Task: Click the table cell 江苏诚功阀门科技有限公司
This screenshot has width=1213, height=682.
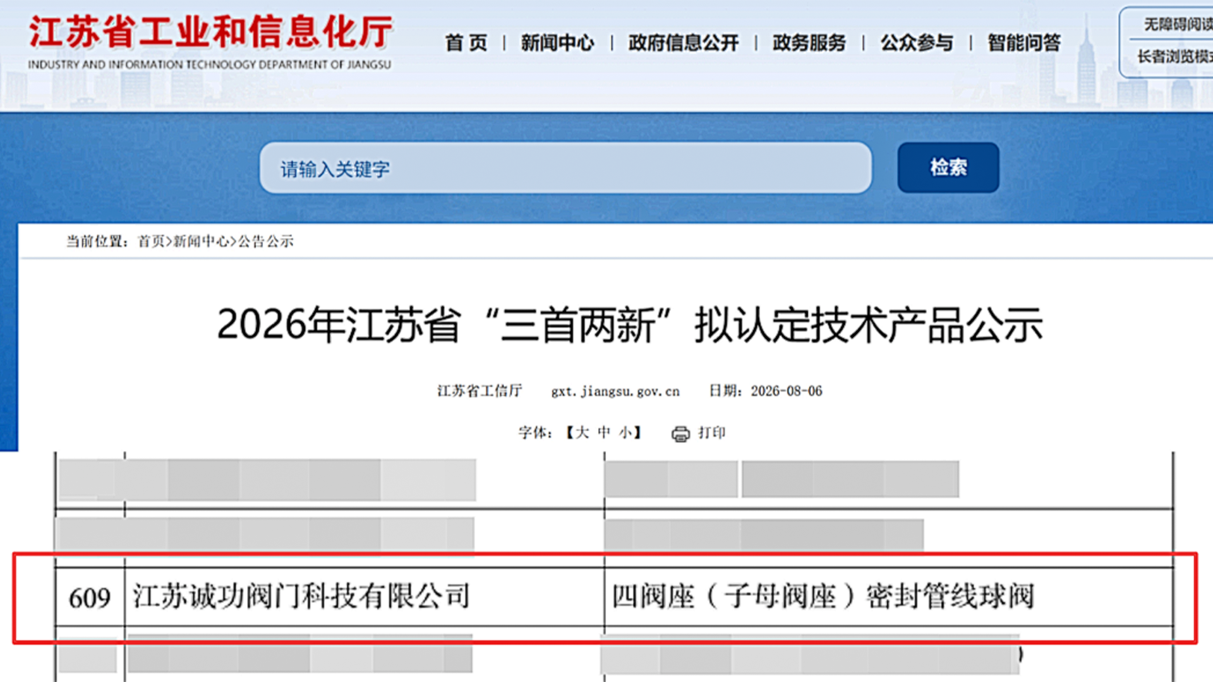Action: 364,597
